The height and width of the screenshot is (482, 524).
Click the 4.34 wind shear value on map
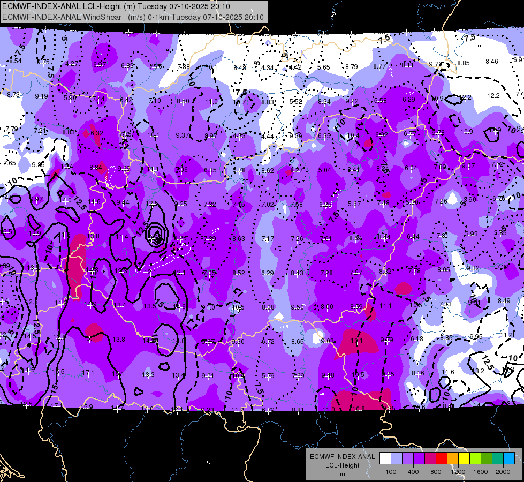pos(267,68)
